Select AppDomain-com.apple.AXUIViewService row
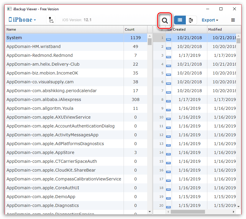This screenshot has height=219, width=246. click(76, 117)
